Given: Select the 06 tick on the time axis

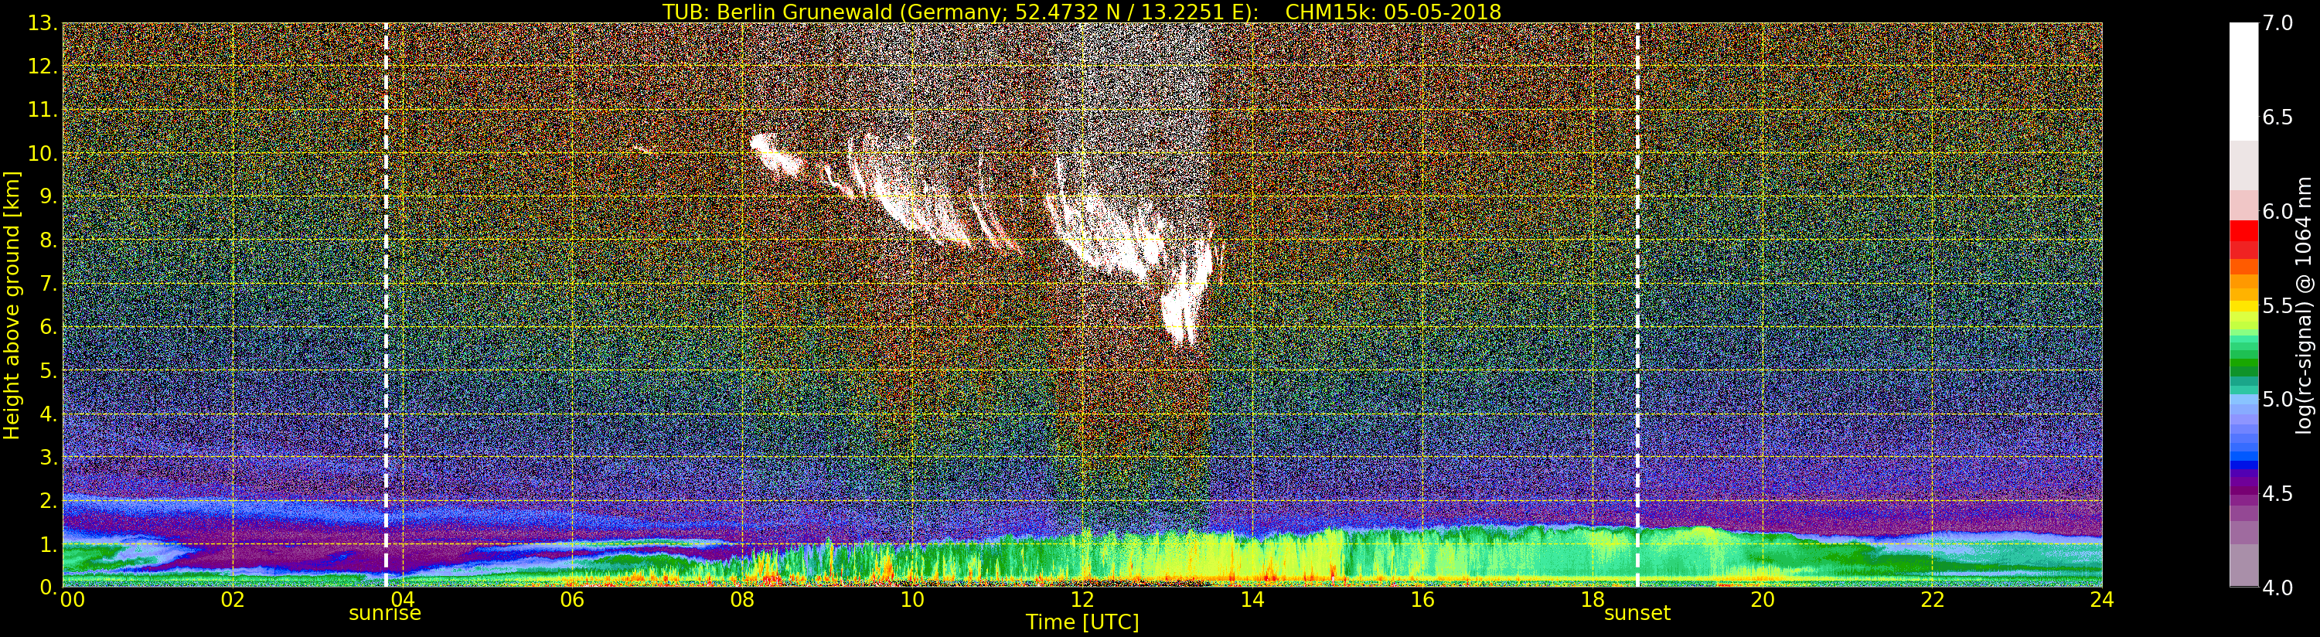Looking at the screenshot, I should click(x=572, y=600).
